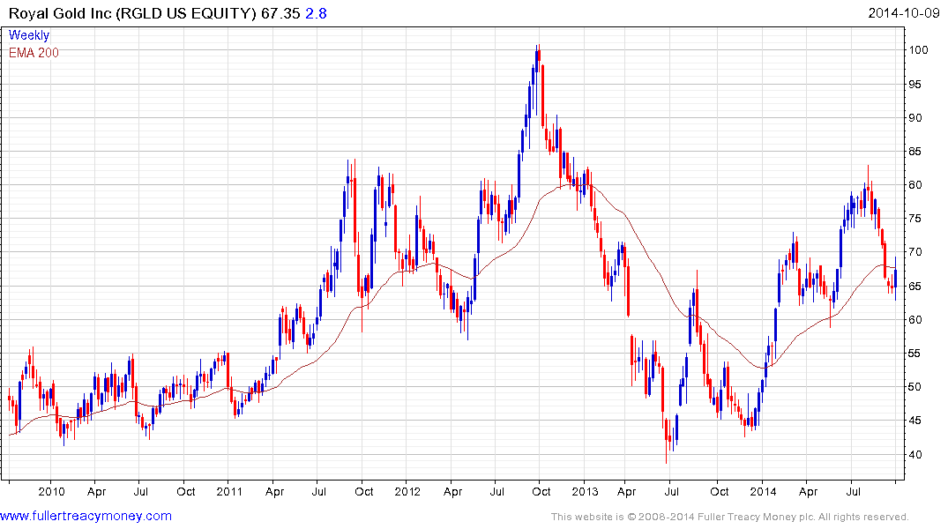Click the 2013 time axis label
This screenshot has width=948, height=529.
pos(585,491)
